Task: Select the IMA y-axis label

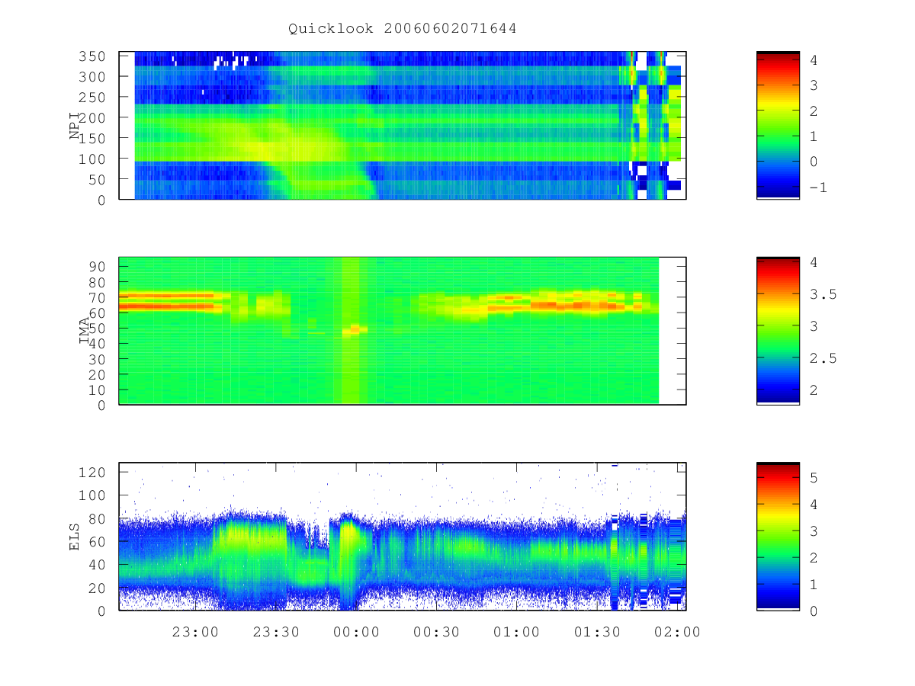Action: coord(83,331)
